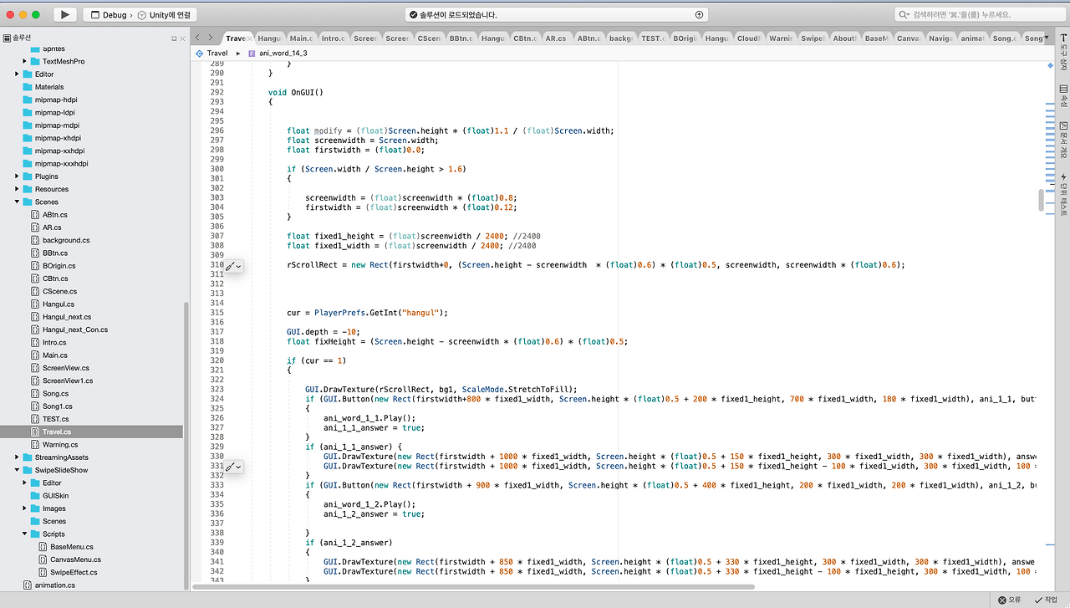Open ABtn.cs in the solution tree

pyautogui.click(x=55, y=215)
